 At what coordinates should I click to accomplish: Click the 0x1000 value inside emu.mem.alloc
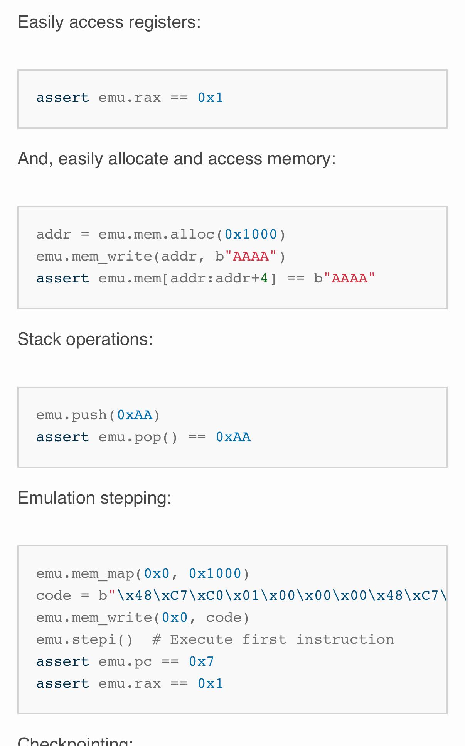coord(251,235)
